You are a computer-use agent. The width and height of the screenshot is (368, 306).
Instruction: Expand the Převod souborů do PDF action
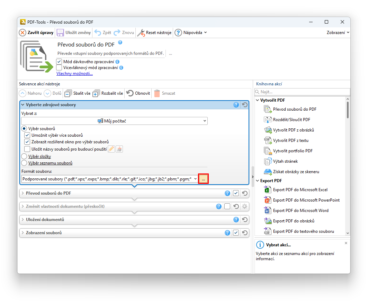coord(23,193)
